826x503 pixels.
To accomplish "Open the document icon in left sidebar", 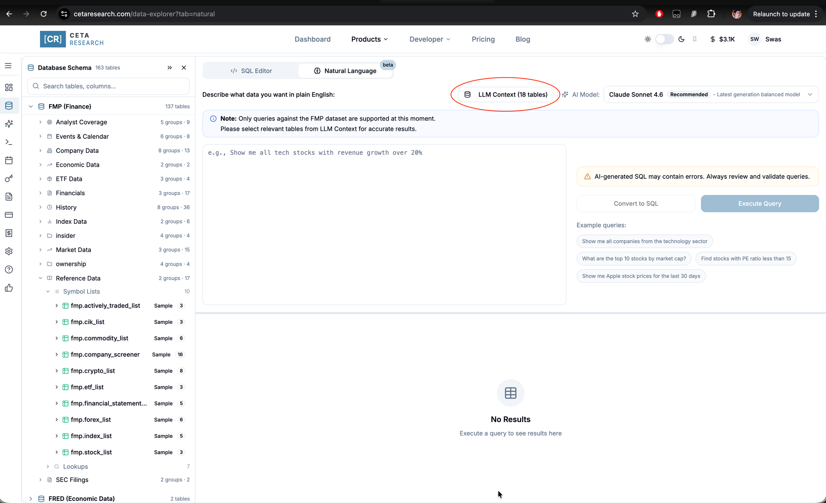I will [9, 197].
